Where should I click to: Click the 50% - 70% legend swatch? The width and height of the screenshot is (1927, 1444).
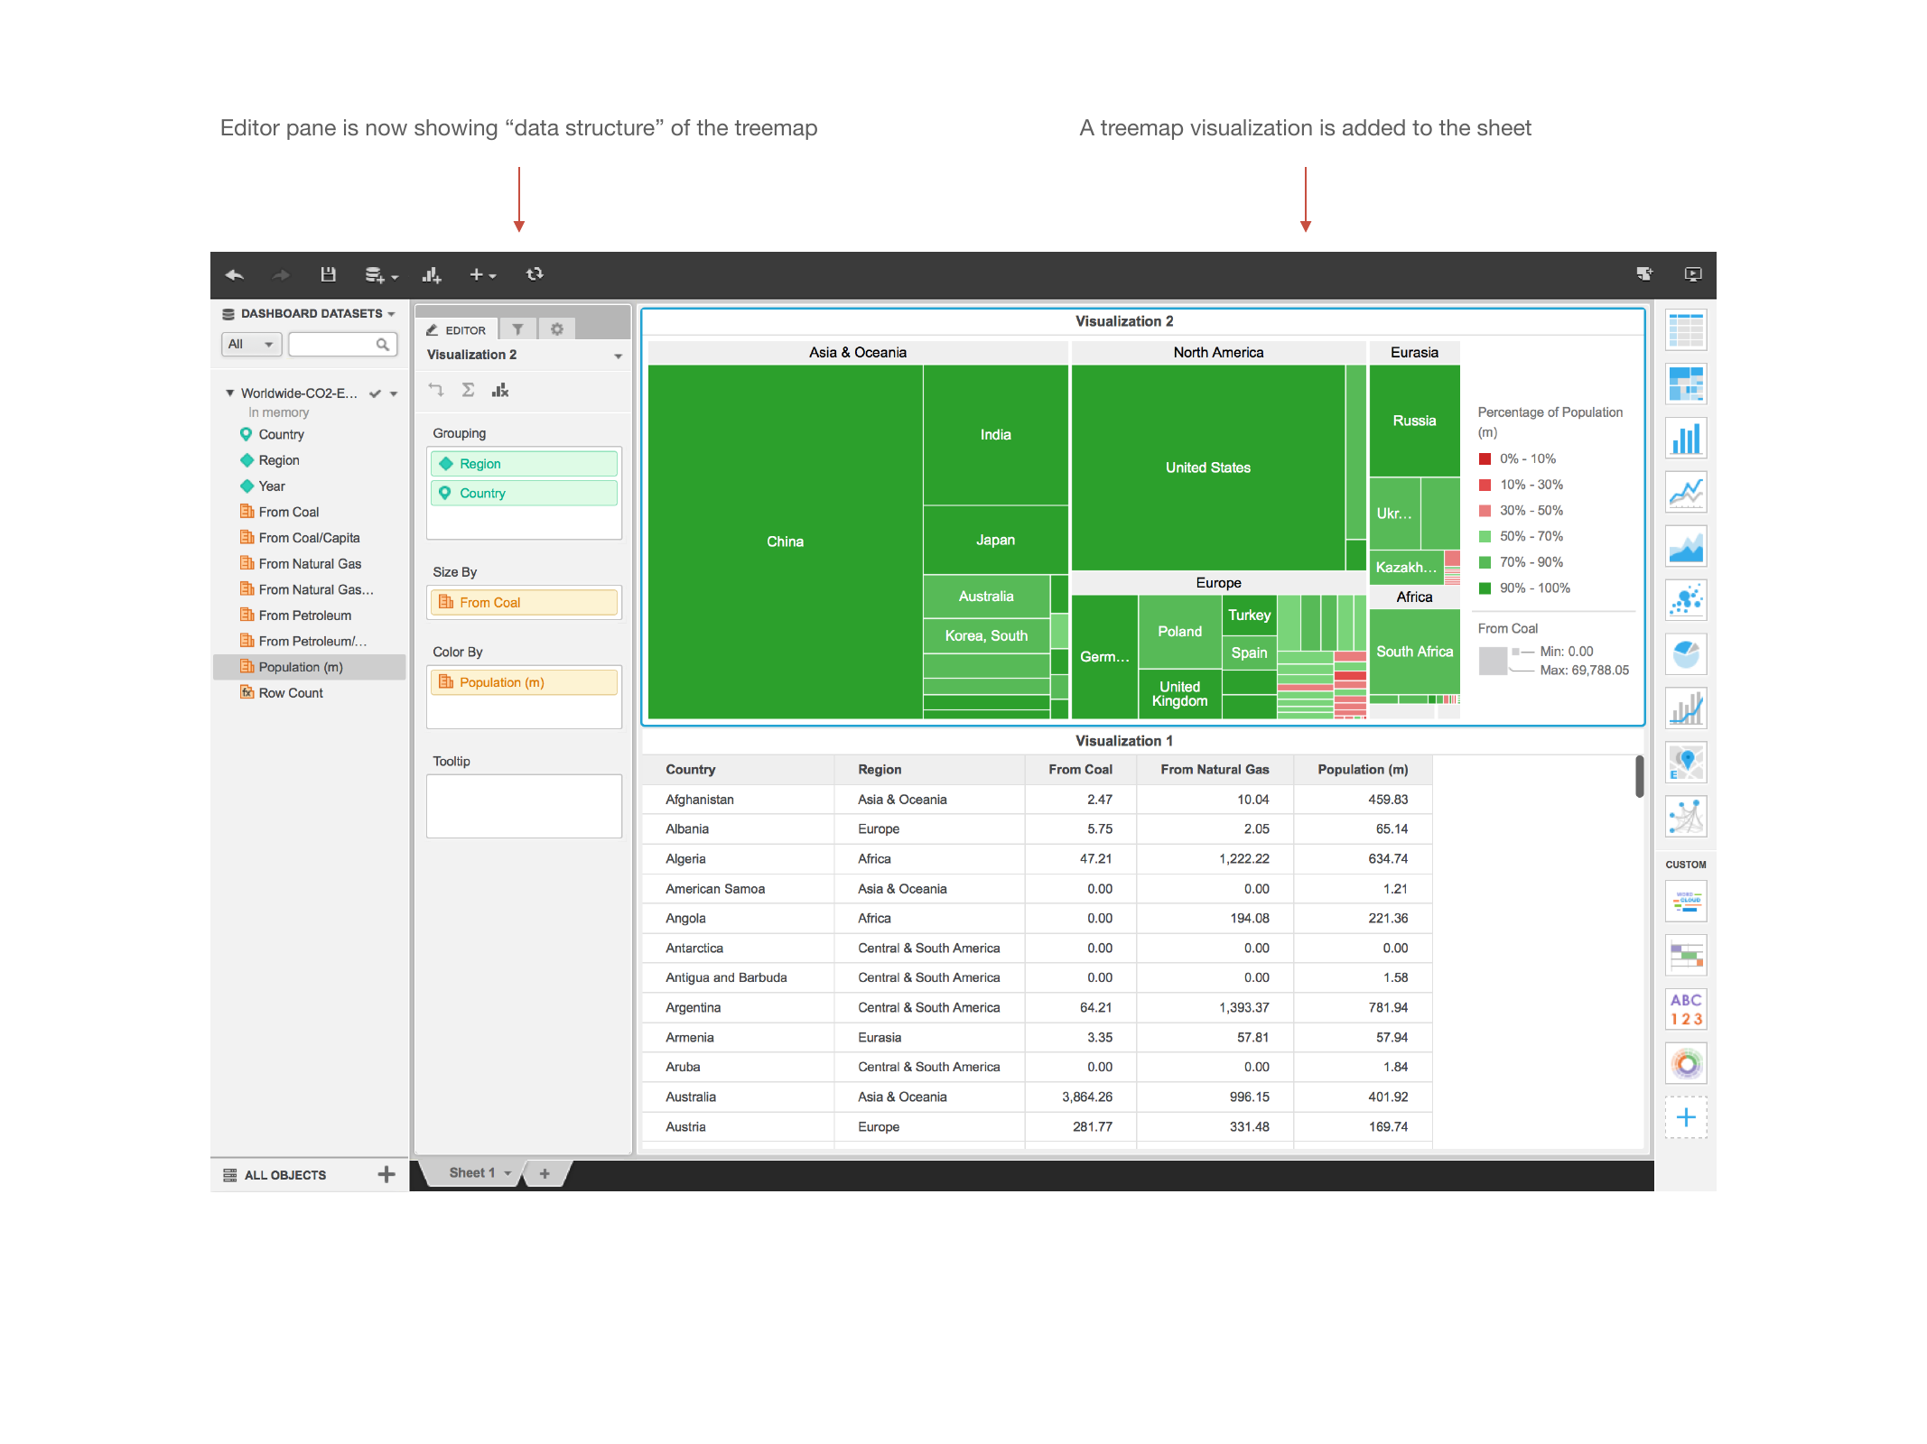click(x=1485, y=536)
